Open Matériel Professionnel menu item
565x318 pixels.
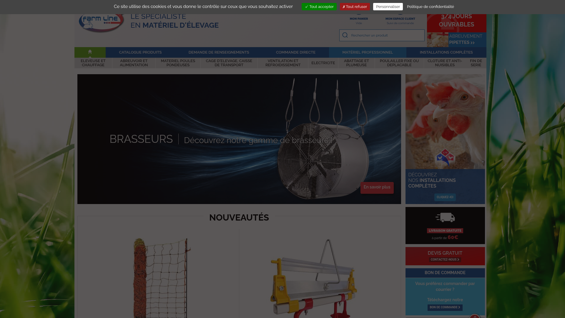[368, 52]
